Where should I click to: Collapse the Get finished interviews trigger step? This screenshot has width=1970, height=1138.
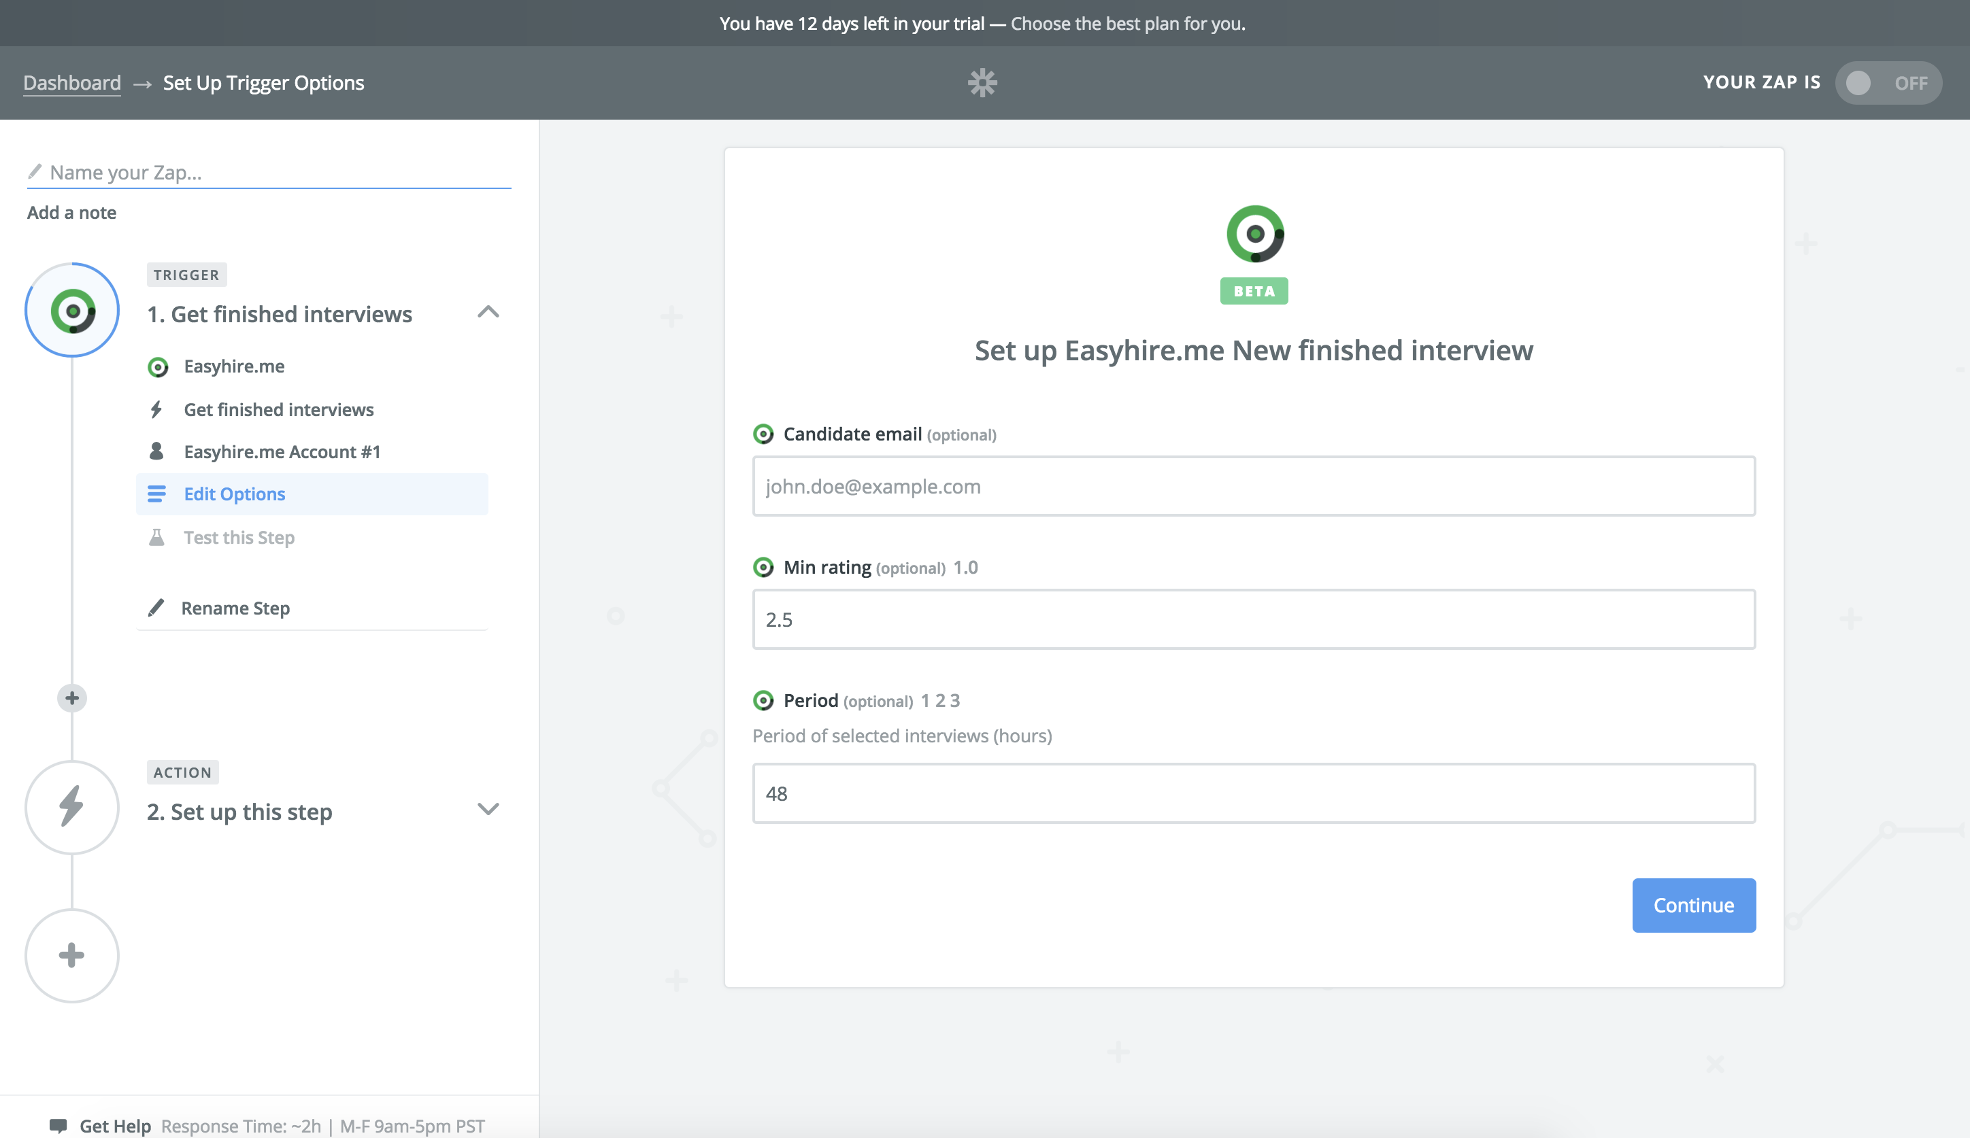click(x=488, y=313)
